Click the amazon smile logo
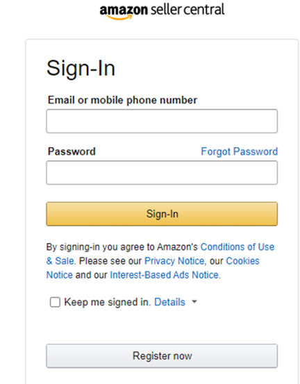 pos(124,12)
